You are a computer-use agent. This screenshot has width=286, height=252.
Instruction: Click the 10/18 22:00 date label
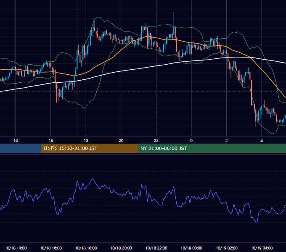pyautogui.click(x=156, y=248)
